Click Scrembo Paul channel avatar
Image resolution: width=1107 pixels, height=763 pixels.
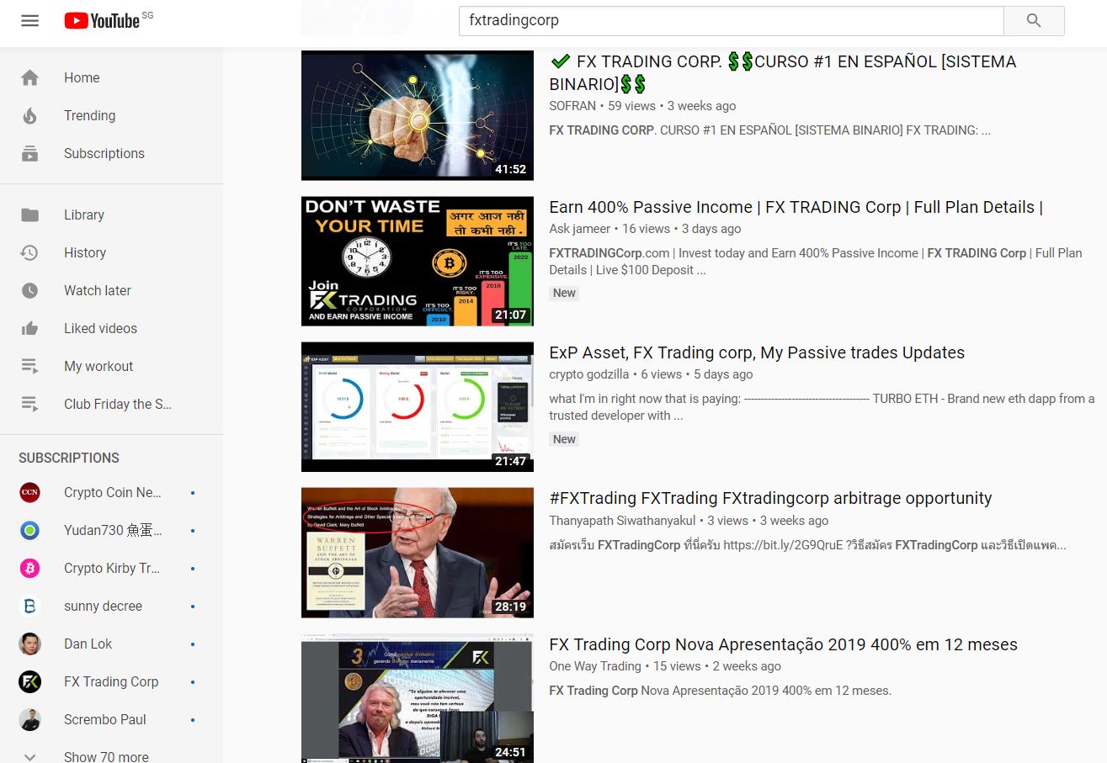point(29,719)
